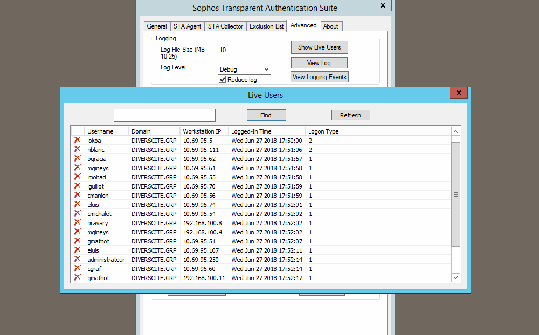
Task: Click the red X icon for cmichalet
Action: point(78,213)
